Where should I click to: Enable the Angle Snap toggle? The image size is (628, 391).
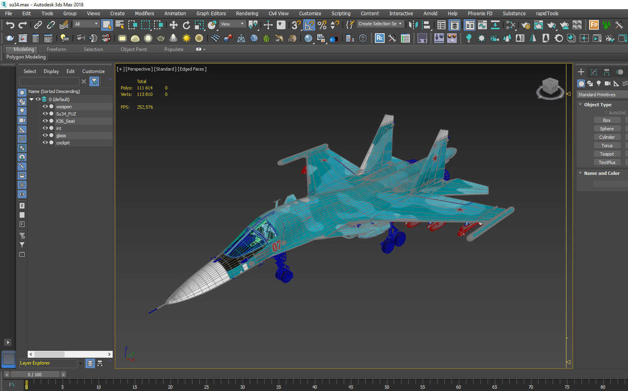click(309, 25)
